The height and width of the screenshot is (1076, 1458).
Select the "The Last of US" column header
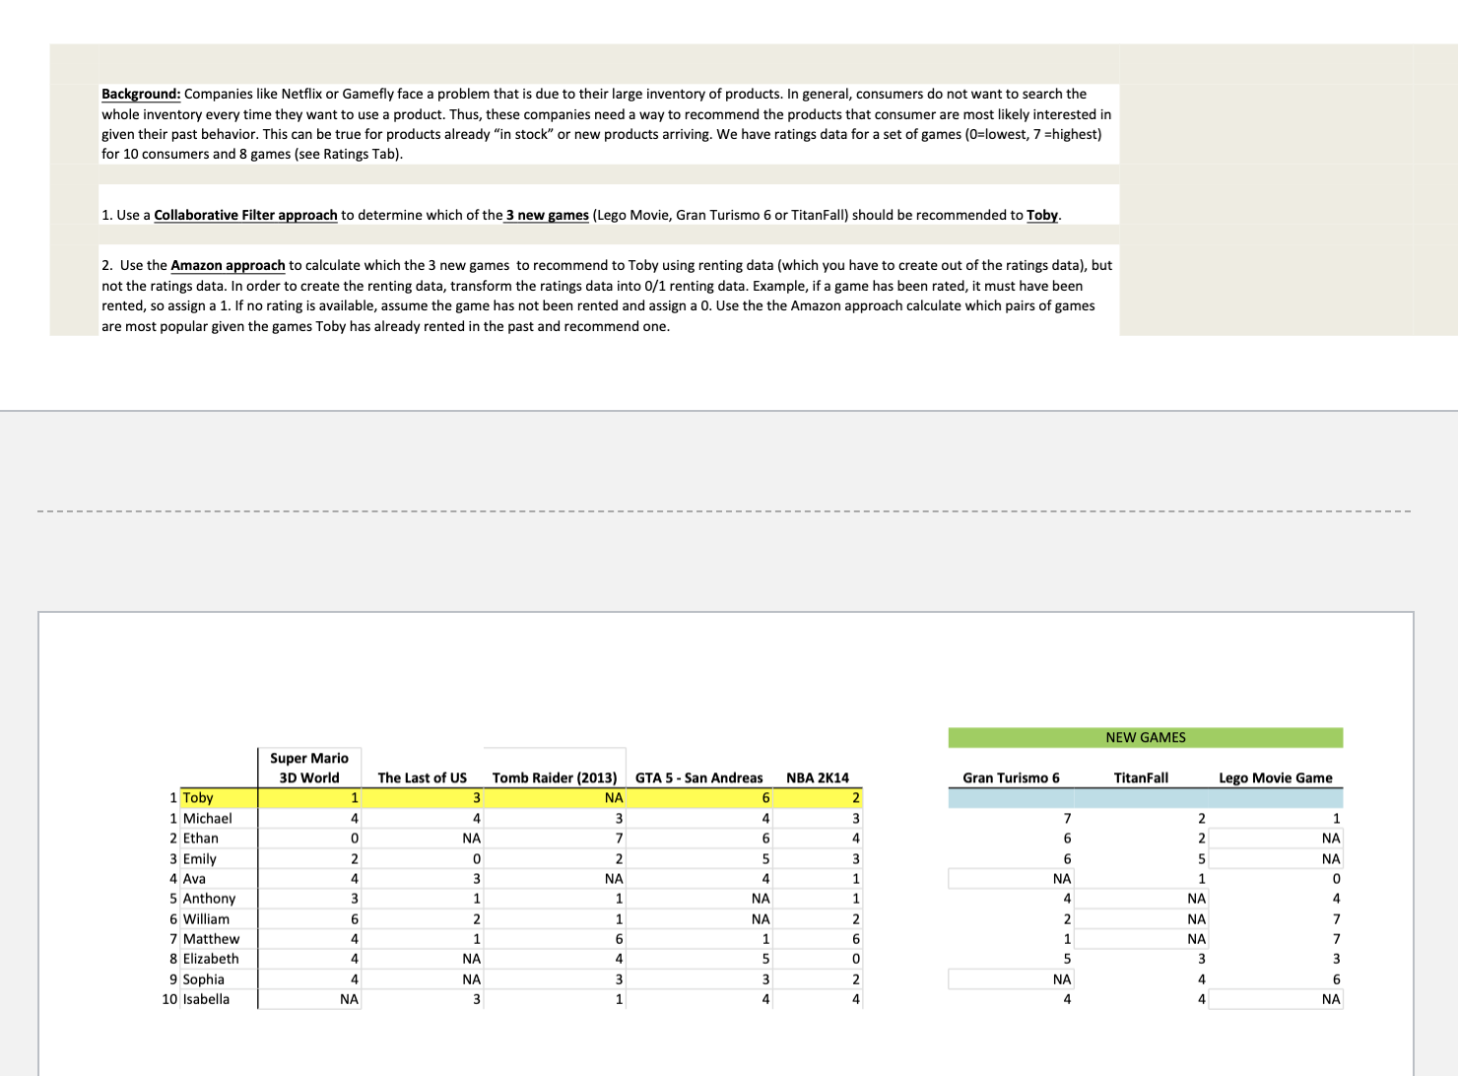click(423, 777)
